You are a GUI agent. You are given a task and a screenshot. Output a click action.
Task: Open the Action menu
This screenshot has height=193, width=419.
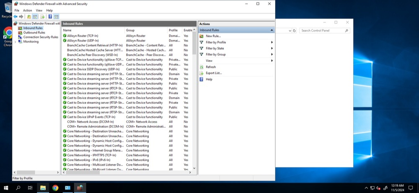(x=28, y=10)
